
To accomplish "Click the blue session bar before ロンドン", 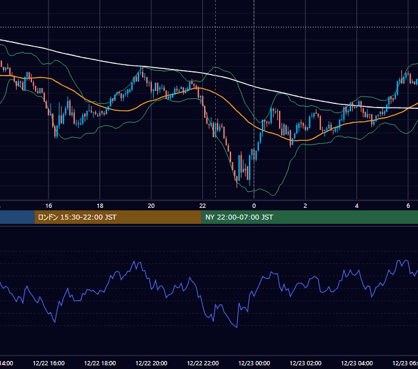I will (17, 217).
